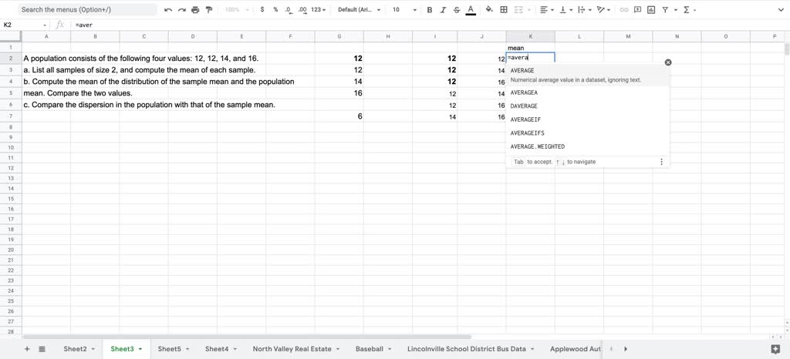Click the Insert link icon
This screenshot has width=790, height=359.
(x=625, y=10)
